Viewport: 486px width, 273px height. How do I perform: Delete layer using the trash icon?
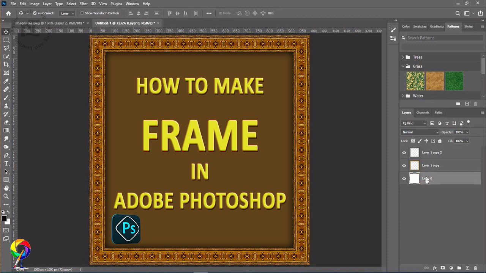coord(475,268)
